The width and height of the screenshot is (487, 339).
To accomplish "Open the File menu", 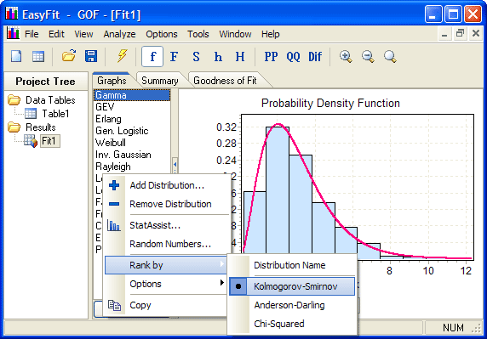I will 32,34.
